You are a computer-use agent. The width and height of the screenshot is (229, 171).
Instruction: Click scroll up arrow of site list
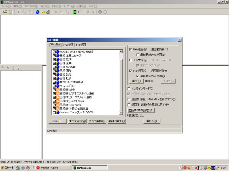(121, 52)
